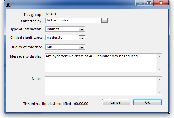Click the OK button

147,102
